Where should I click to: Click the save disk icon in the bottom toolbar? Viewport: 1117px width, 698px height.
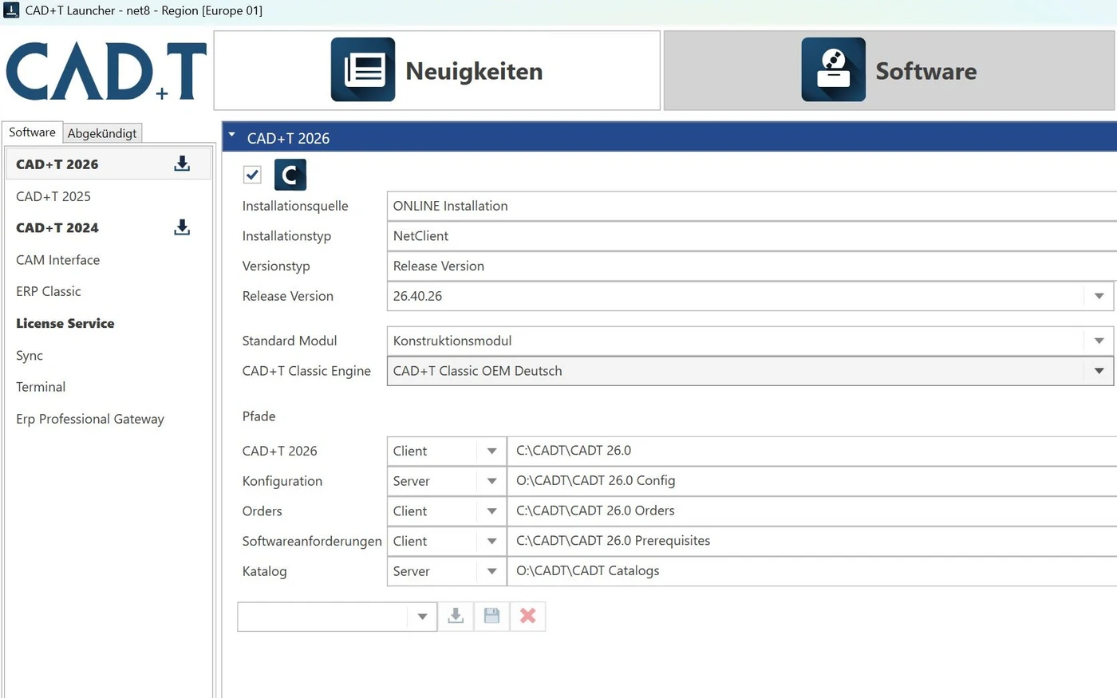(491, 616)
